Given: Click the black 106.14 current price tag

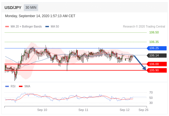Looking at the screenshot, I should click(157, 56).
